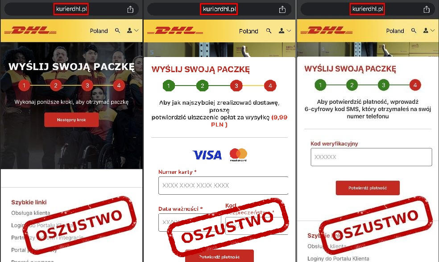Open Obsługa klienta link in left screen

click(31, 213)
